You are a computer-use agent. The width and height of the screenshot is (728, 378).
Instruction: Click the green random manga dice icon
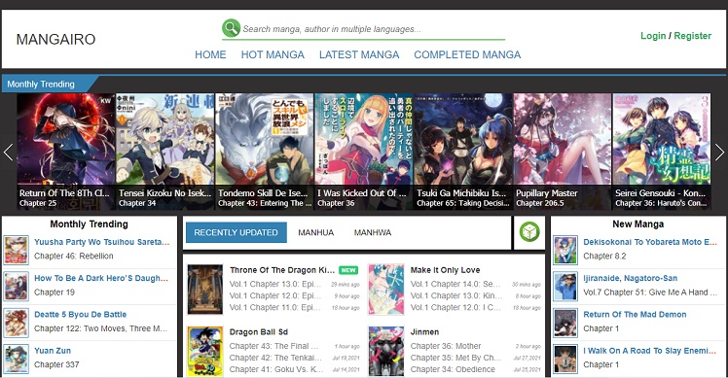pyautogui.click(x=529, y=232)
